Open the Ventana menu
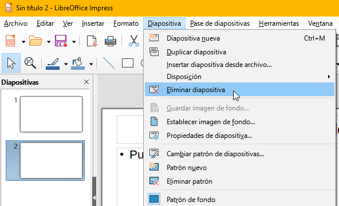Screen dimensions: 339x206 click(320, 23)
